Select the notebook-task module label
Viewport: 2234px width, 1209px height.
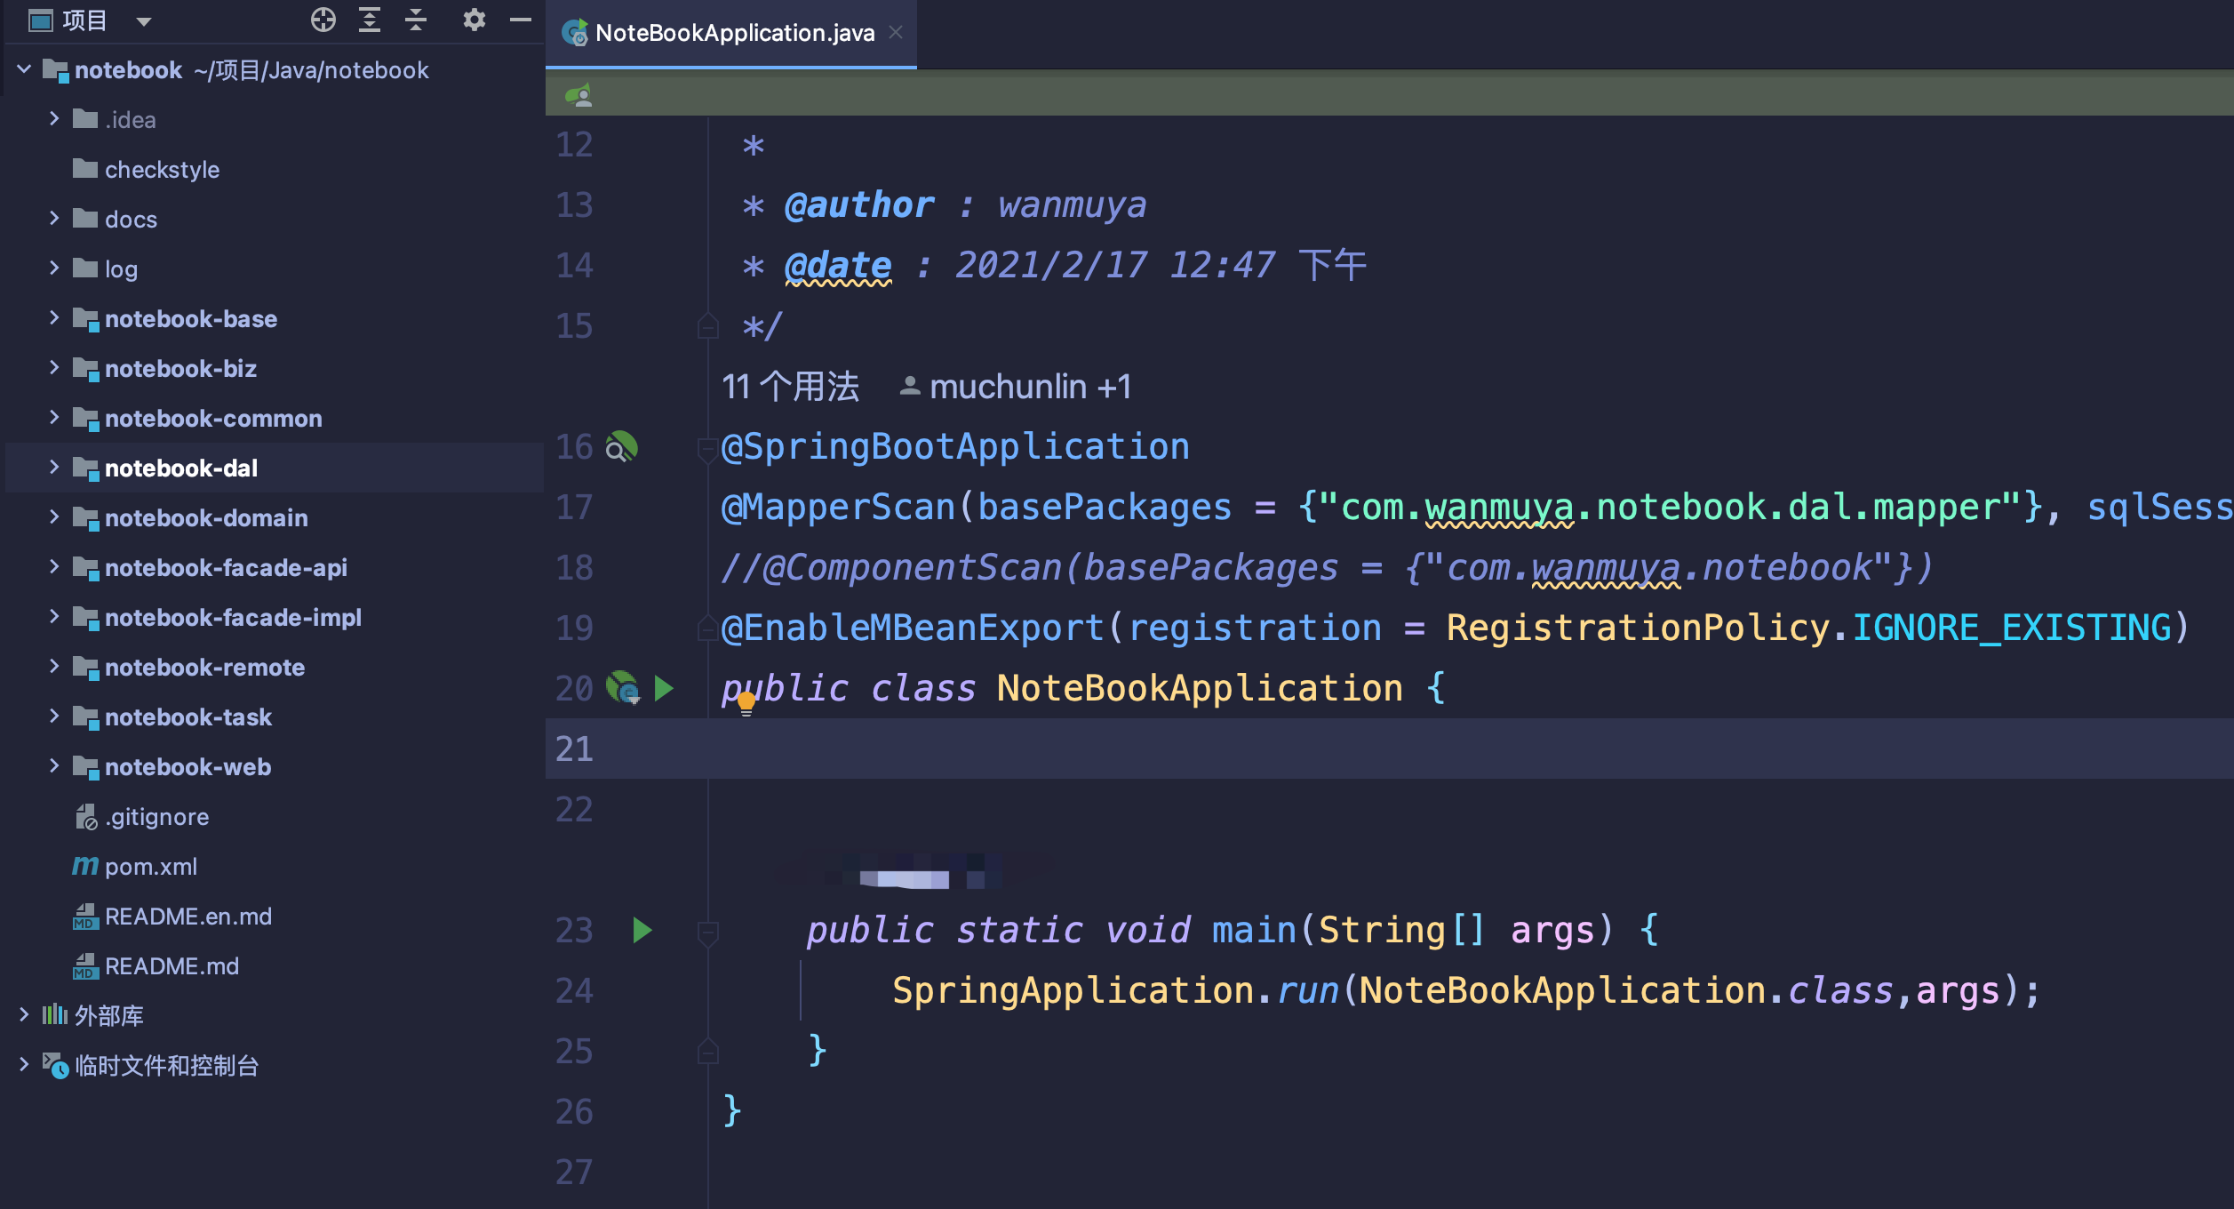188,717
